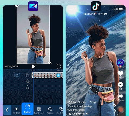Follow the creator with the red plus badge

(x=120, y=67)
